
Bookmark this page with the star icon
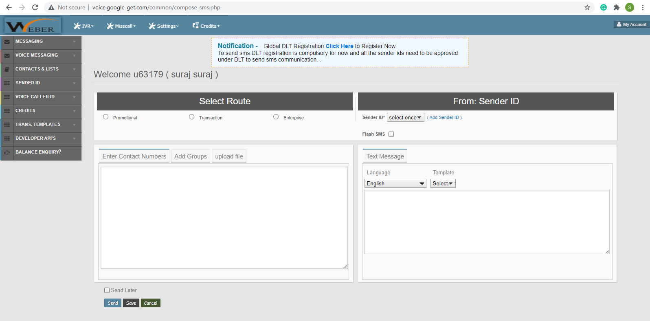pyautogui.click(x=587, y=7)
